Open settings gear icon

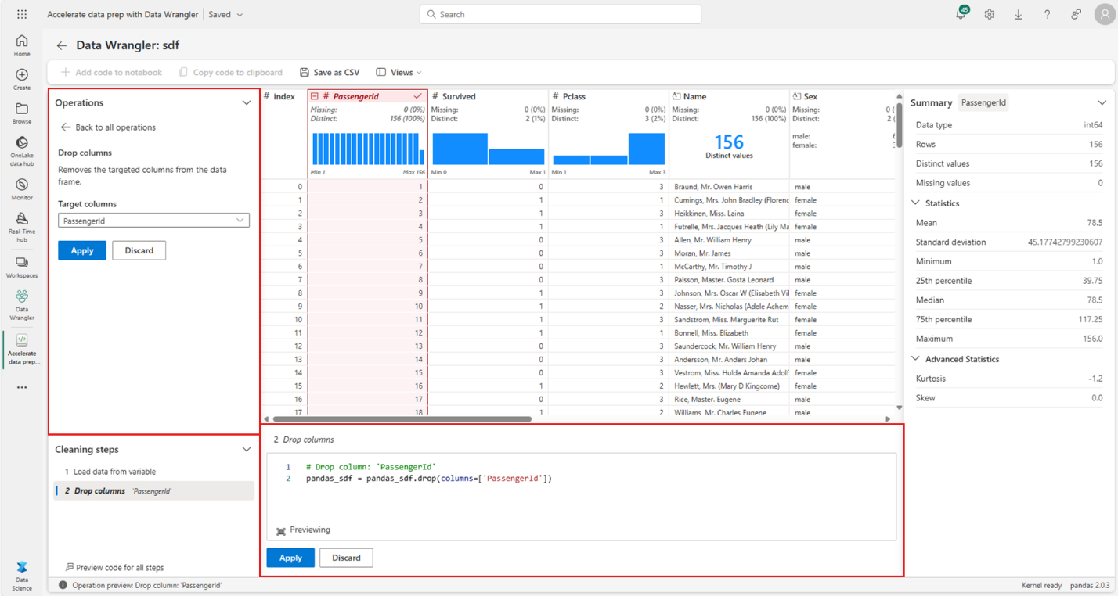point(990,14)
